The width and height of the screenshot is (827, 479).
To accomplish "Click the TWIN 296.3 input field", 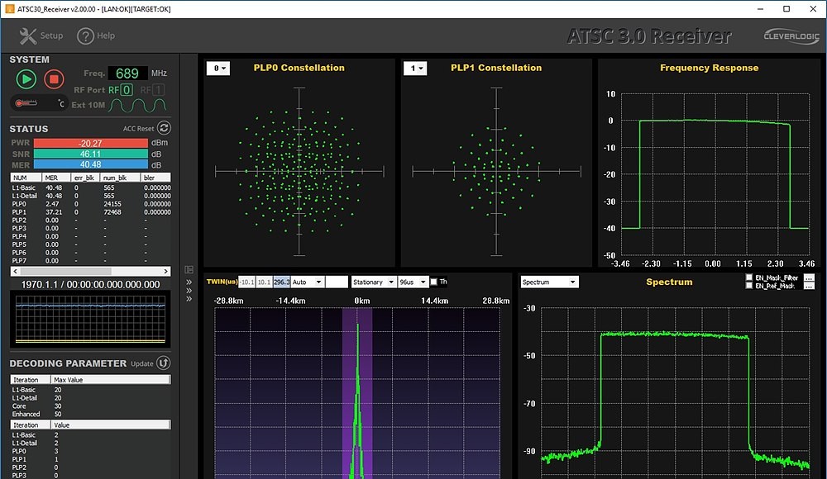I will tap(282, 282).
